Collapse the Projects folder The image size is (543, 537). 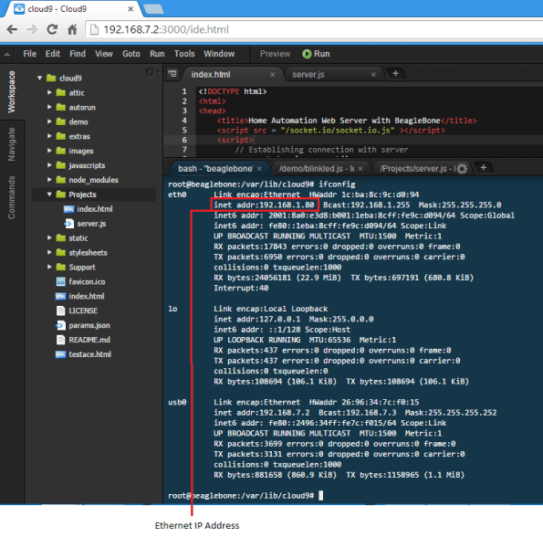click(x=49, y=195)
